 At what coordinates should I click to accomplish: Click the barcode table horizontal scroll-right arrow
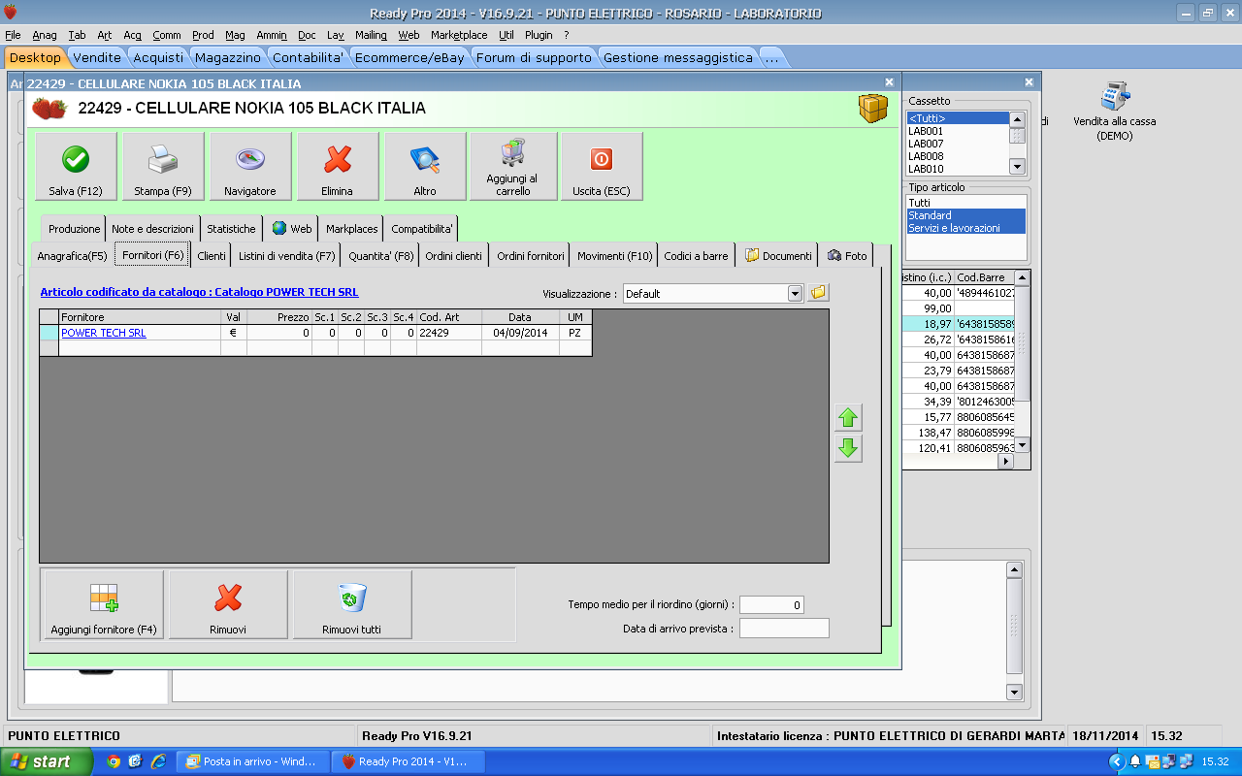pyautogui.click(x=1005, y=462)
